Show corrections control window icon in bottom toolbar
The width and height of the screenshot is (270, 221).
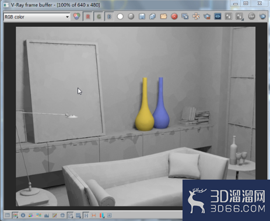(x=8, y=215)
